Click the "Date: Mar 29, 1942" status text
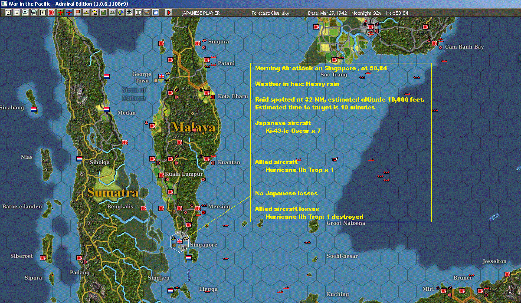This screenshot has height=303, width=521. click(327, 13)
